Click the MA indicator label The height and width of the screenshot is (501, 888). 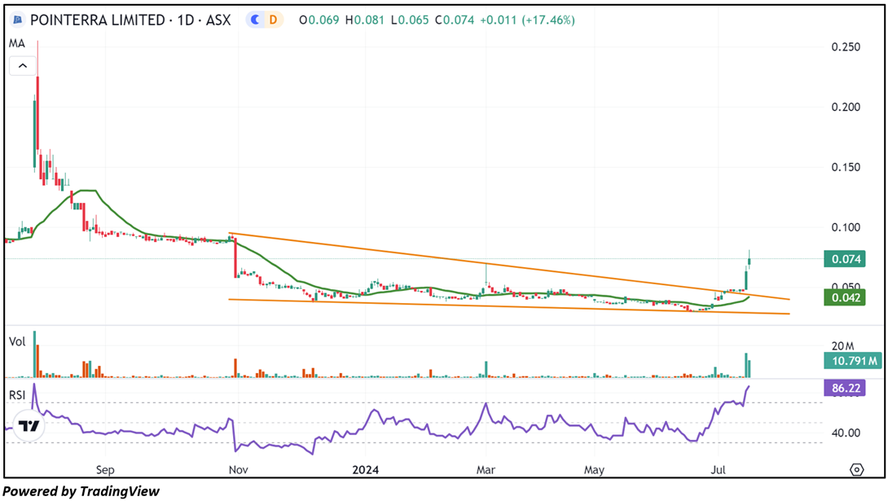[17, 44]
